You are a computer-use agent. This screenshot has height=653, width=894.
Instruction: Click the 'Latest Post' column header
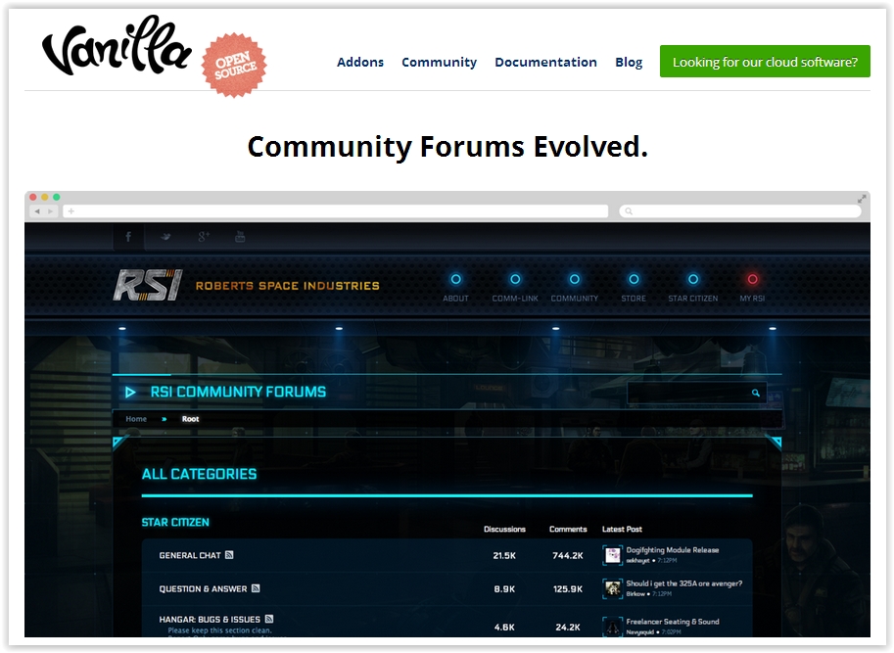[x=622, y=530]
